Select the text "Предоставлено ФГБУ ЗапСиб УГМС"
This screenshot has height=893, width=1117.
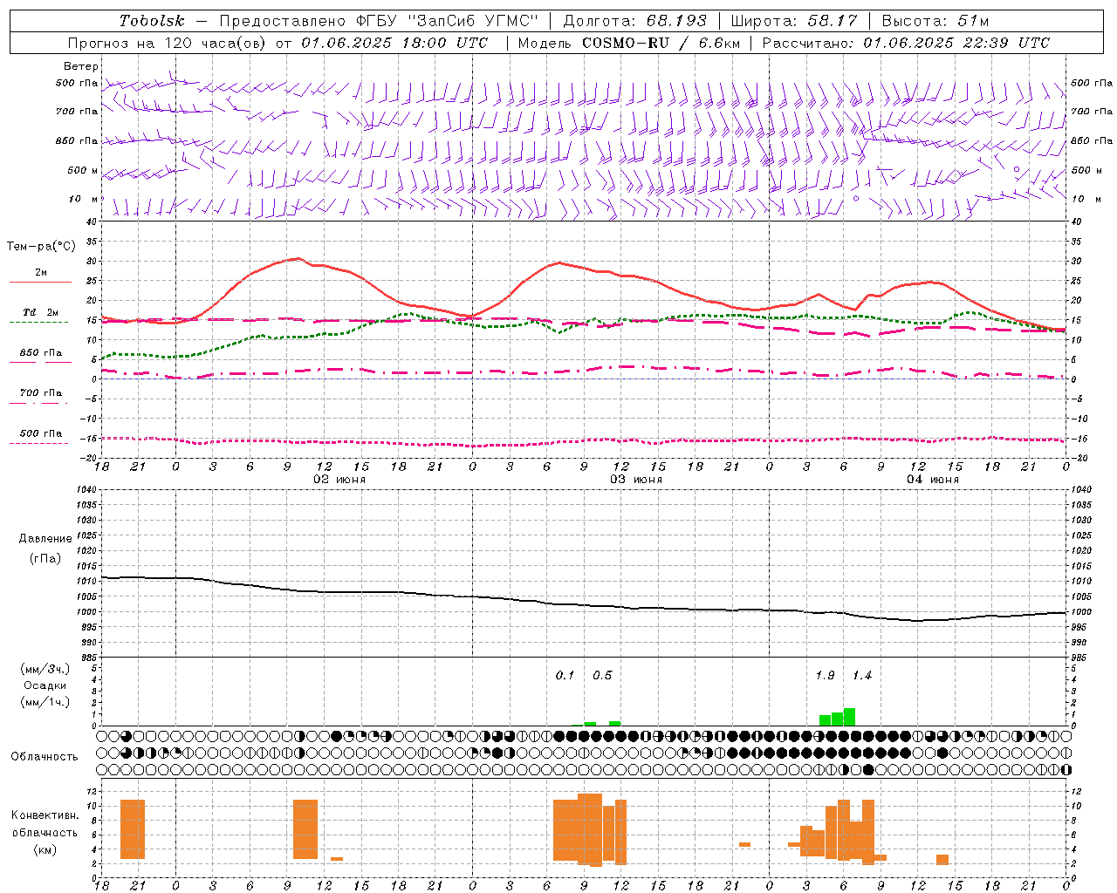(379, 21)
